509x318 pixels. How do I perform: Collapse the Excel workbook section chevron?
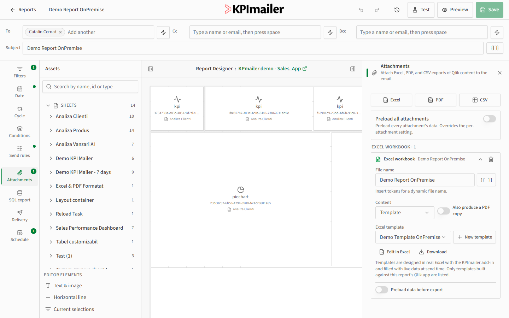coord(480,159)
